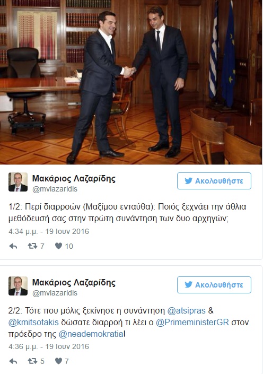
Task: Open the profile avatar on the second tweet
Action: point(18,286)
